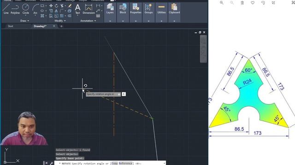The width and height of the screenshot is (295, 165).
Task: Select the Polyline tool
Action: [15, 9]
